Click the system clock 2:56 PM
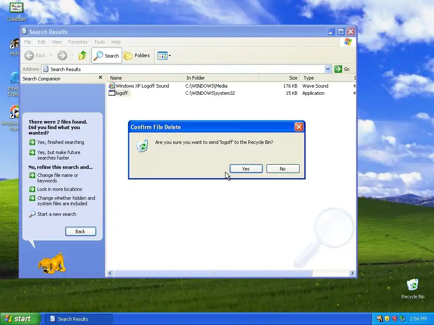Image resolution: width=434 pixels, height=325 pixels. click(x=418, y=319)
